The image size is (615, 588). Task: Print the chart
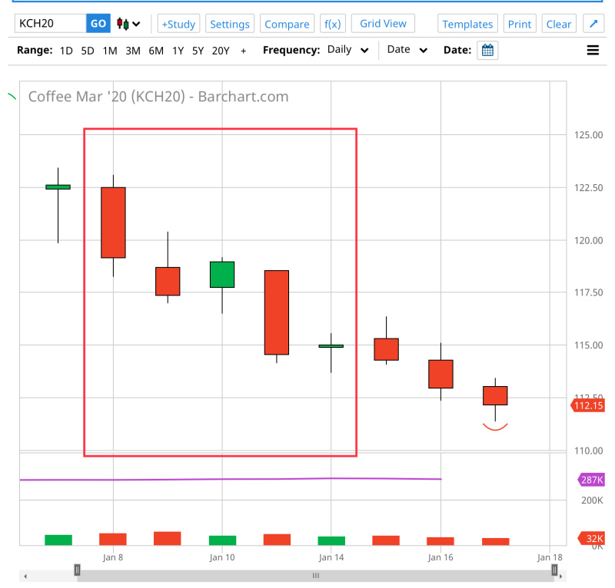pos(520,24)
